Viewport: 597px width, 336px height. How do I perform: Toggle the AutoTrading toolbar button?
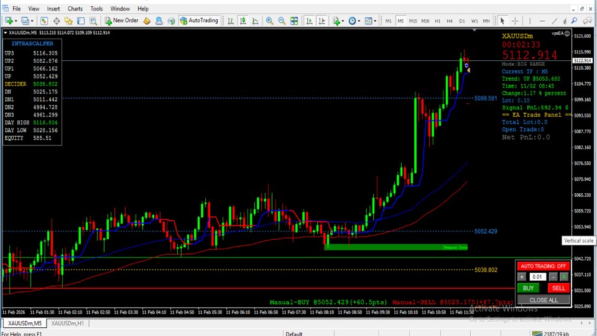[x=199, y=20]
